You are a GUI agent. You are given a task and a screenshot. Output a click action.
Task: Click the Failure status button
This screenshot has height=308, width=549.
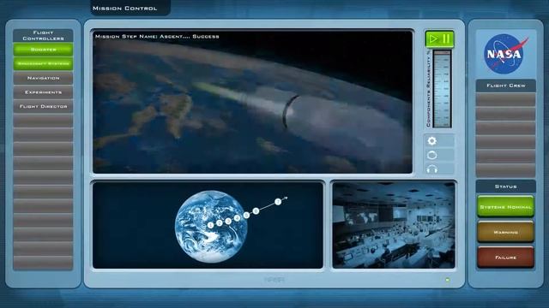(x=505, y=258)
